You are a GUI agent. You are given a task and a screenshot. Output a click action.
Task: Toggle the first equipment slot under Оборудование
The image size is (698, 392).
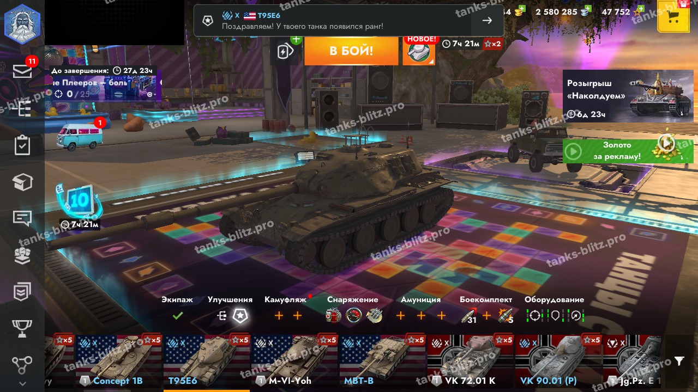(534, 316)
